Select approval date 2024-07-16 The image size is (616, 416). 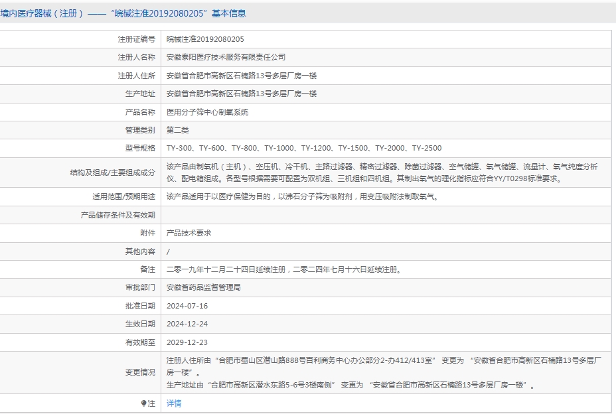coord(187,306)
